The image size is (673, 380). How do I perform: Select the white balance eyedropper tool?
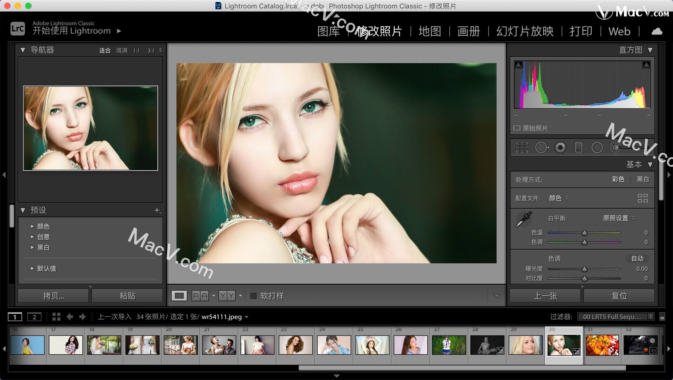pyautogui.click(x=521, y=219)
